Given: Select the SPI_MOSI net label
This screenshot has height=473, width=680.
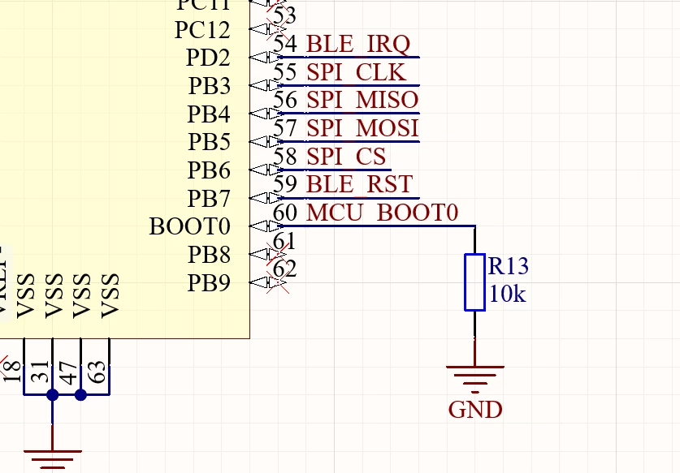Looking at the screenshot, I should point(362,129).
